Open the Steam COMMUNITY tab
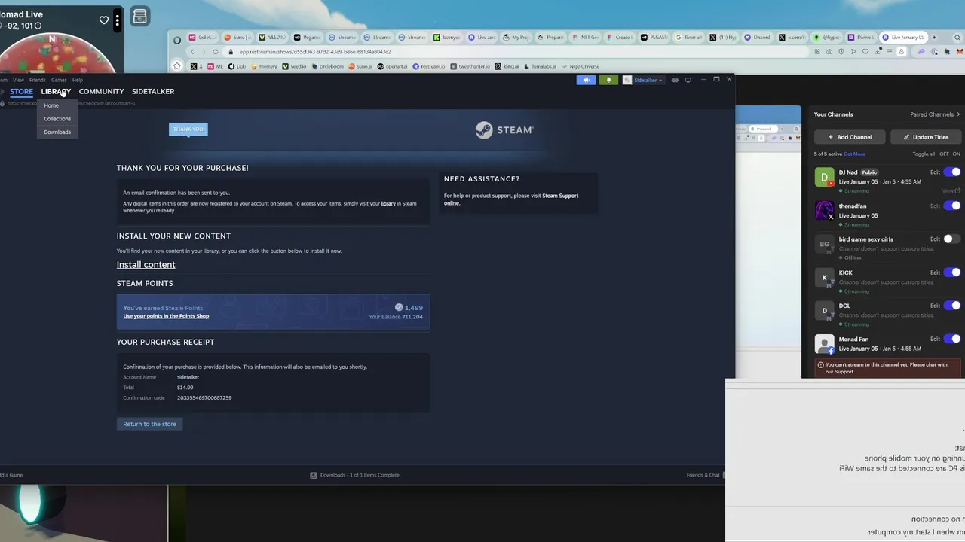 point(101,91)
